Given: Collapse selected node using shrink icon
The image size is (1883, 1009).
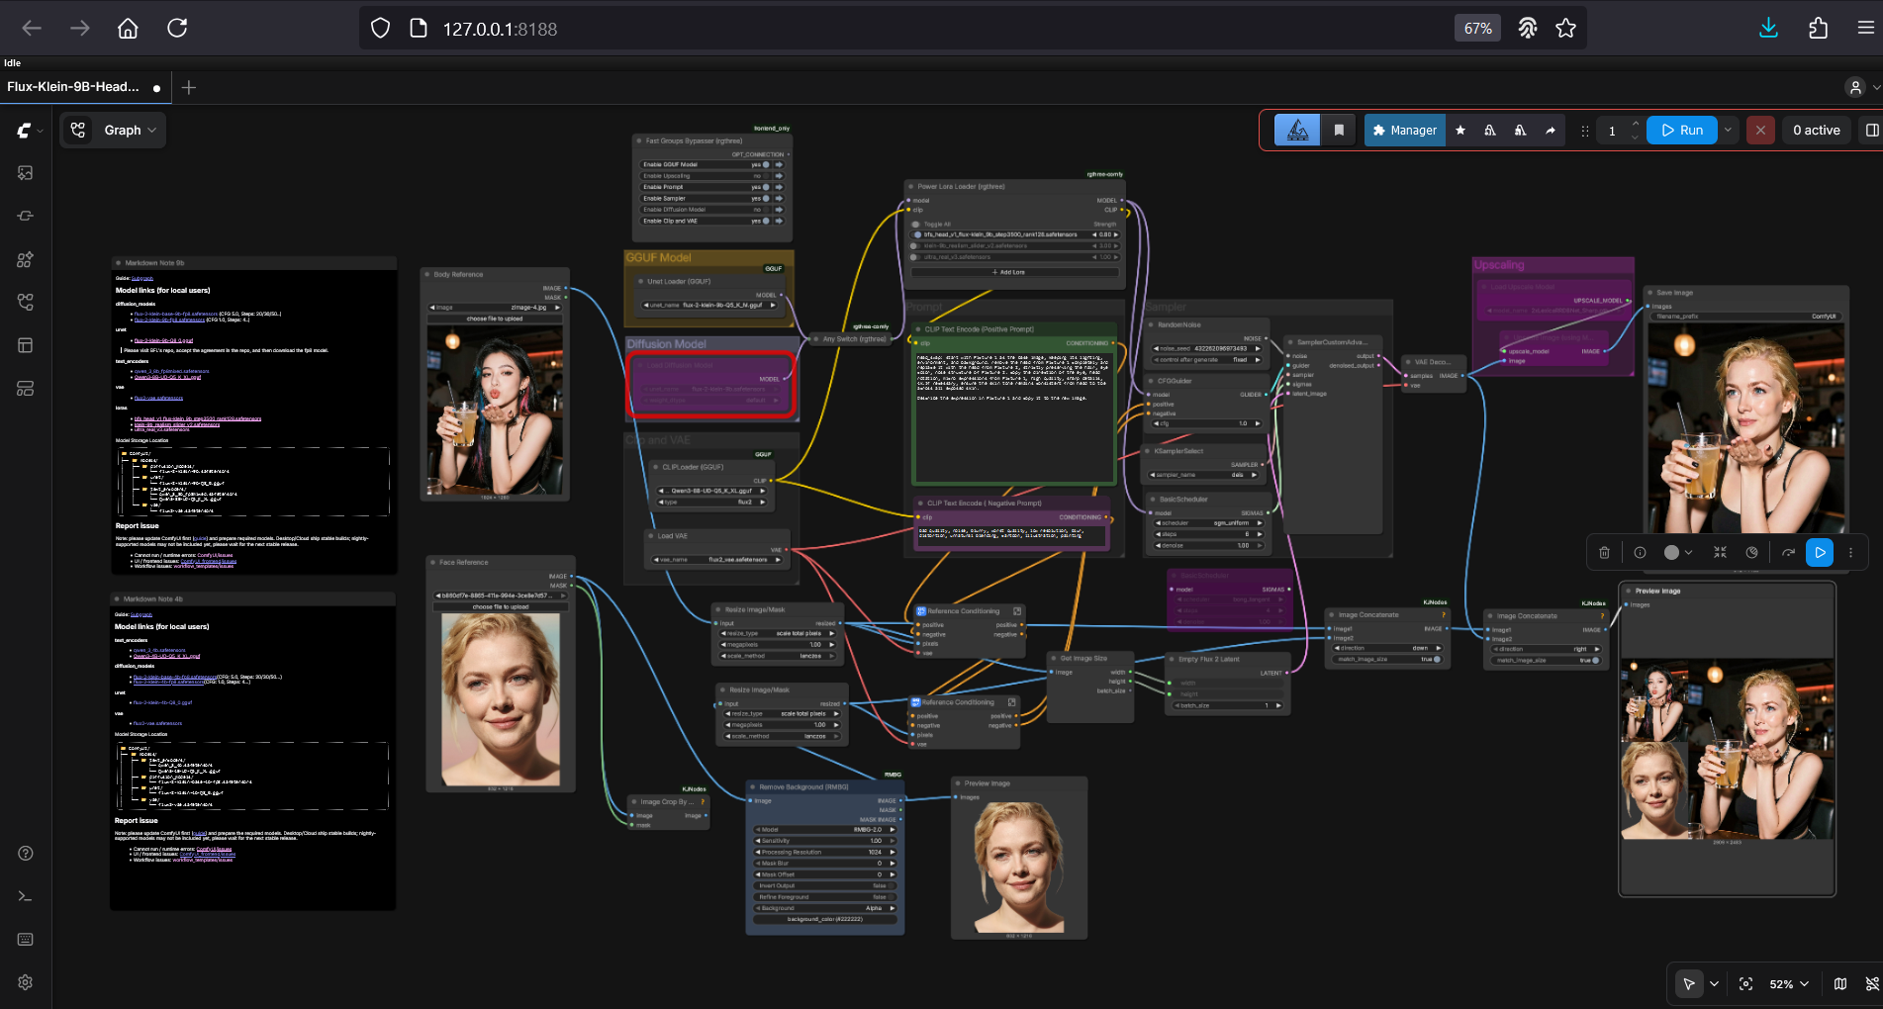Looking at the screenshot, I should click(1720, 553).
